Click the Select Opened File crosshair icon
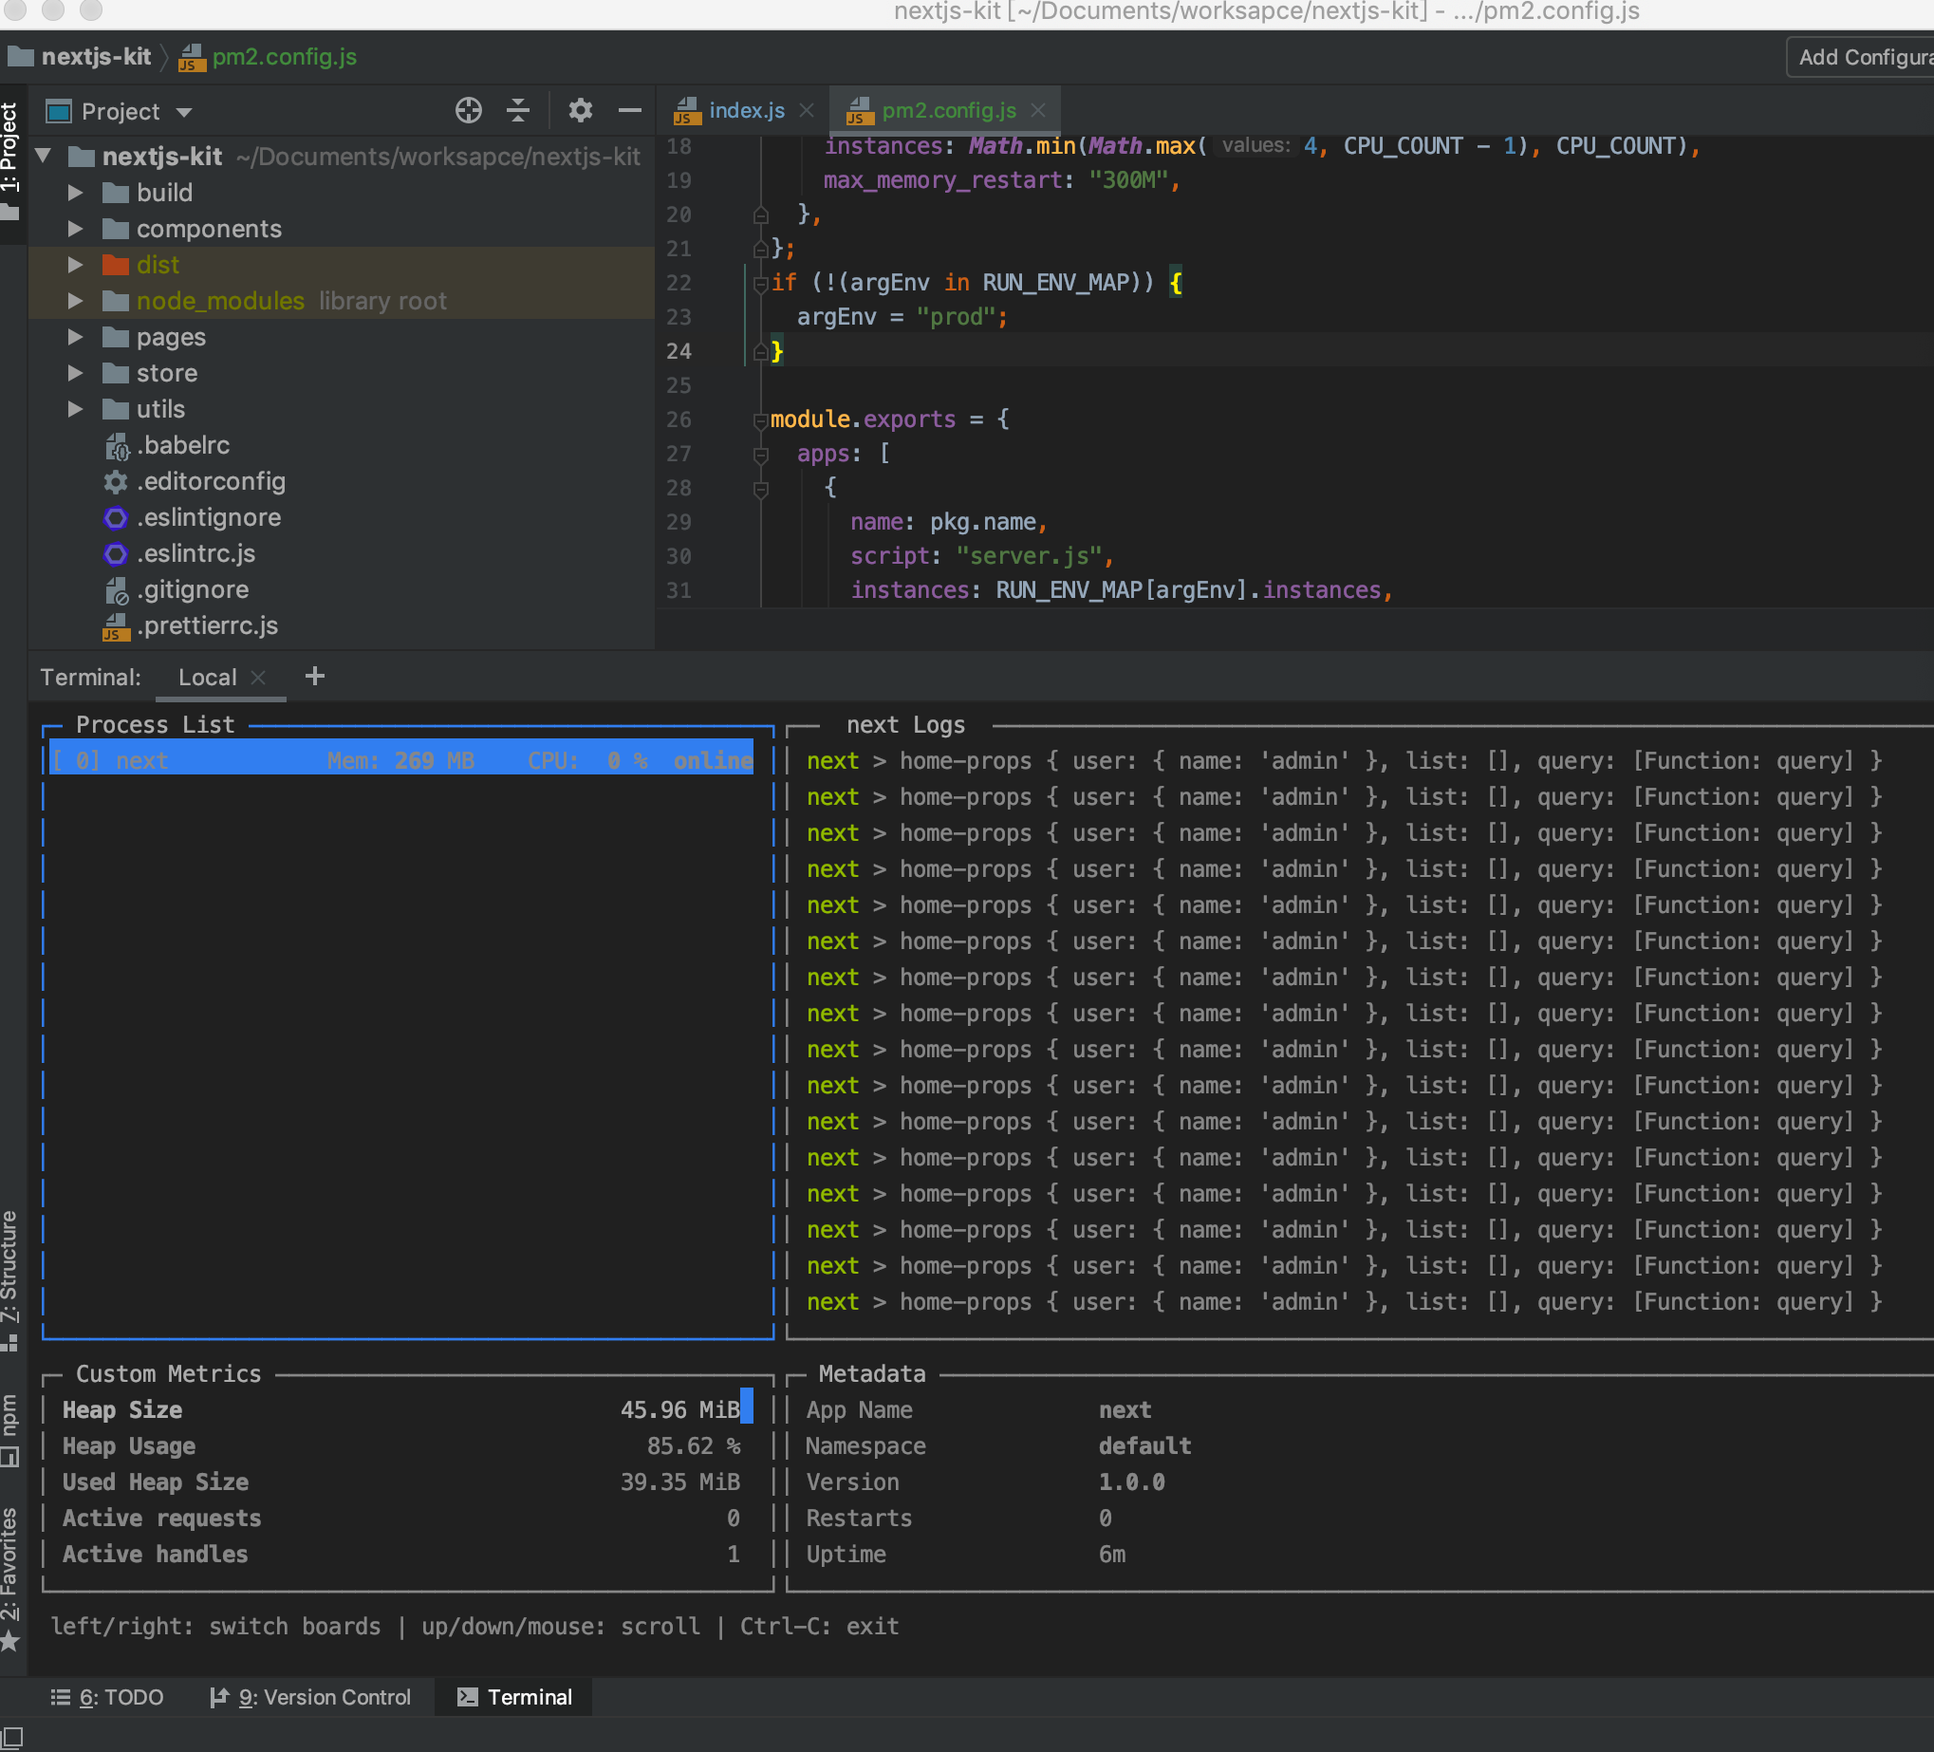The height and width of the screenshot is (1752, 1934). click(x=469, y=110)
